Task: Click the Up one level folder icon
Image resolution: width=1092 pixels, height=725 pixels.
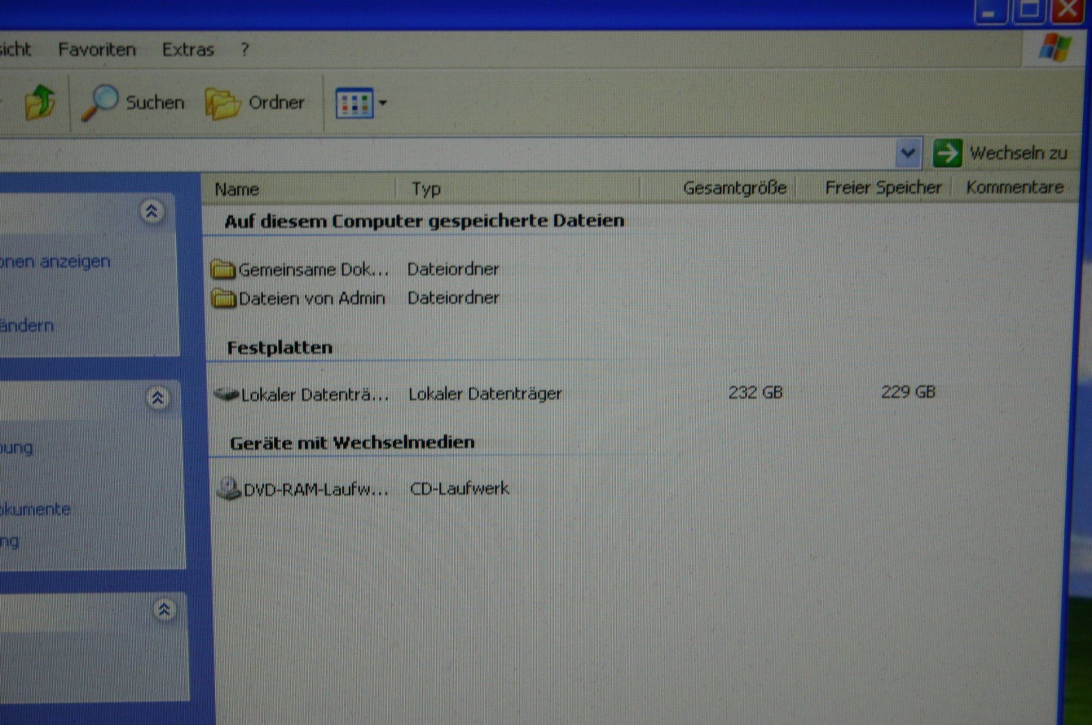Action: [x=40, y=101]
